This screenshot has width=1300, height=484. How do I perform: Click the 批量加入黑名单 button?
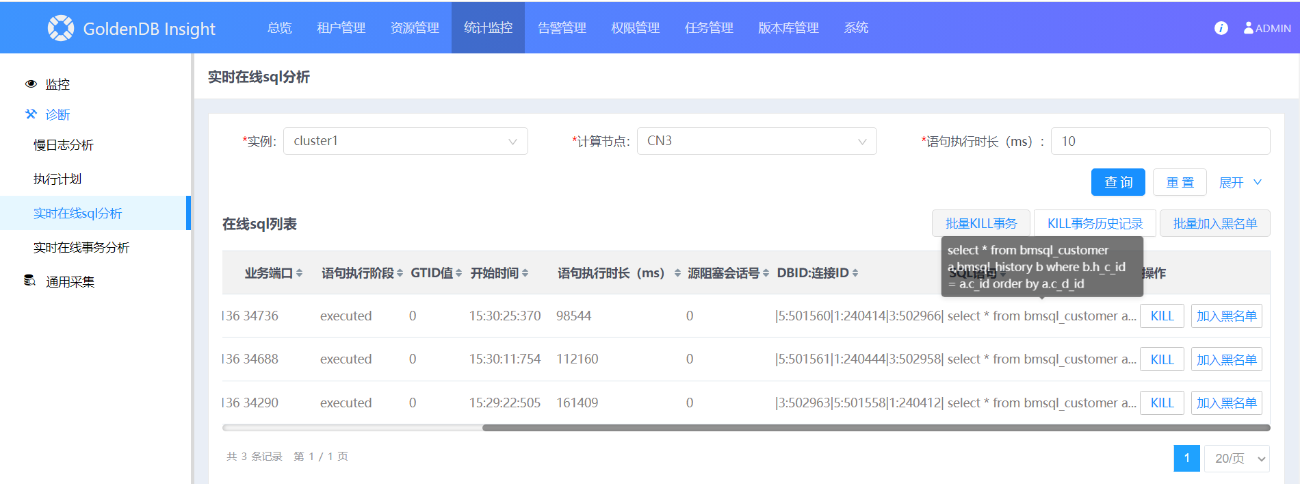pos(1215,223)
